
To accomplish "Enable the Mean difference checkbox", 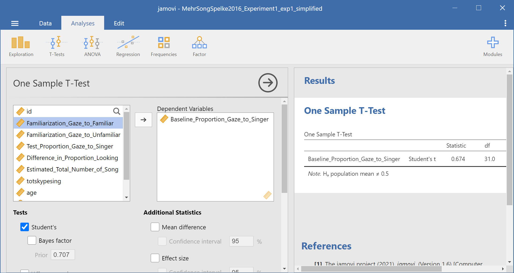I will tap(155, 227).
